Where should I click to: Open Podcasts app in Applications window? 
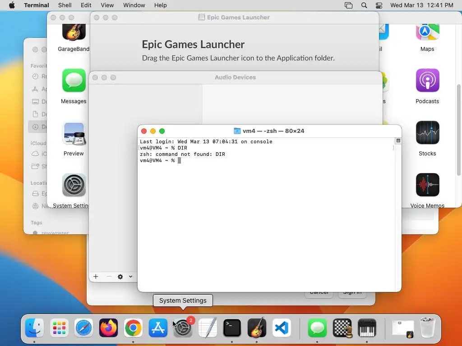pos(427,80)
